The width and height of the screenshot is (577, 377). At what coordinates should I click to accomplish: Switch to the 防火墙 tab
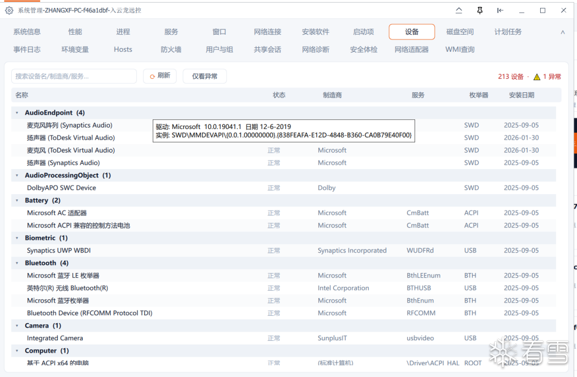171,49
